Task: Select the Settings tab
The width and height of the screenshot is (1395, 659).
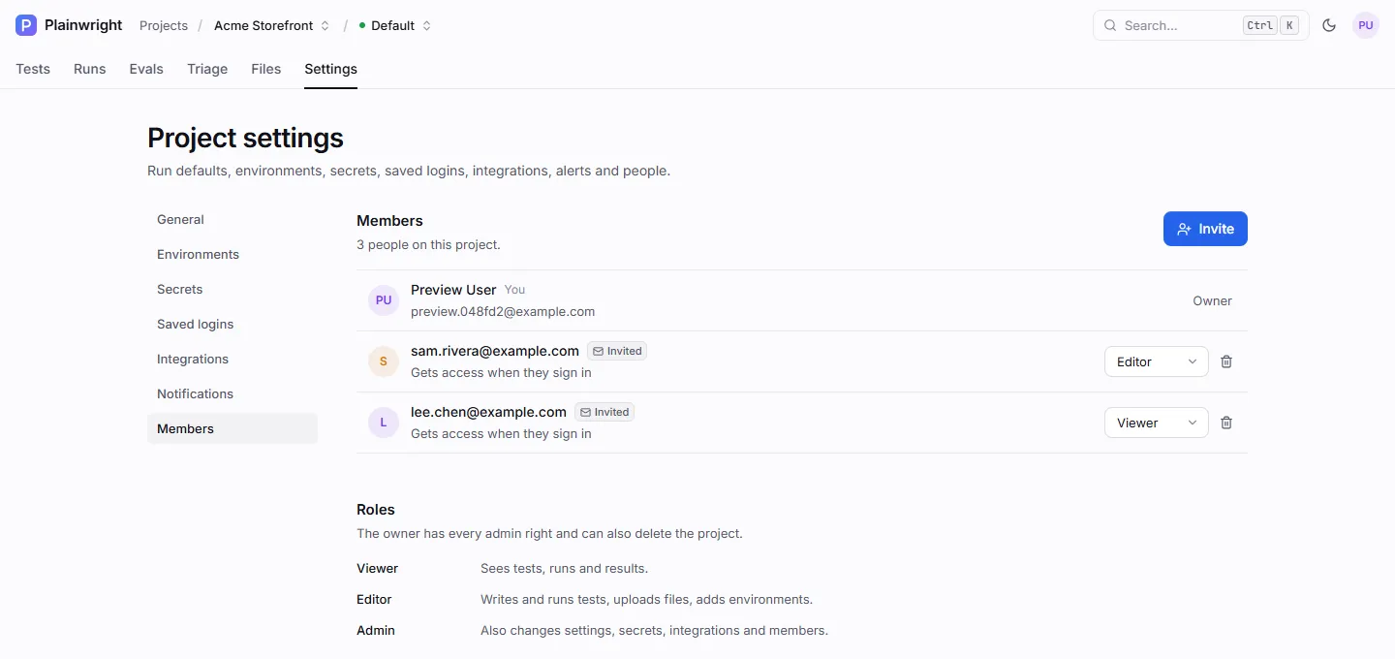Action: point(330,69)
